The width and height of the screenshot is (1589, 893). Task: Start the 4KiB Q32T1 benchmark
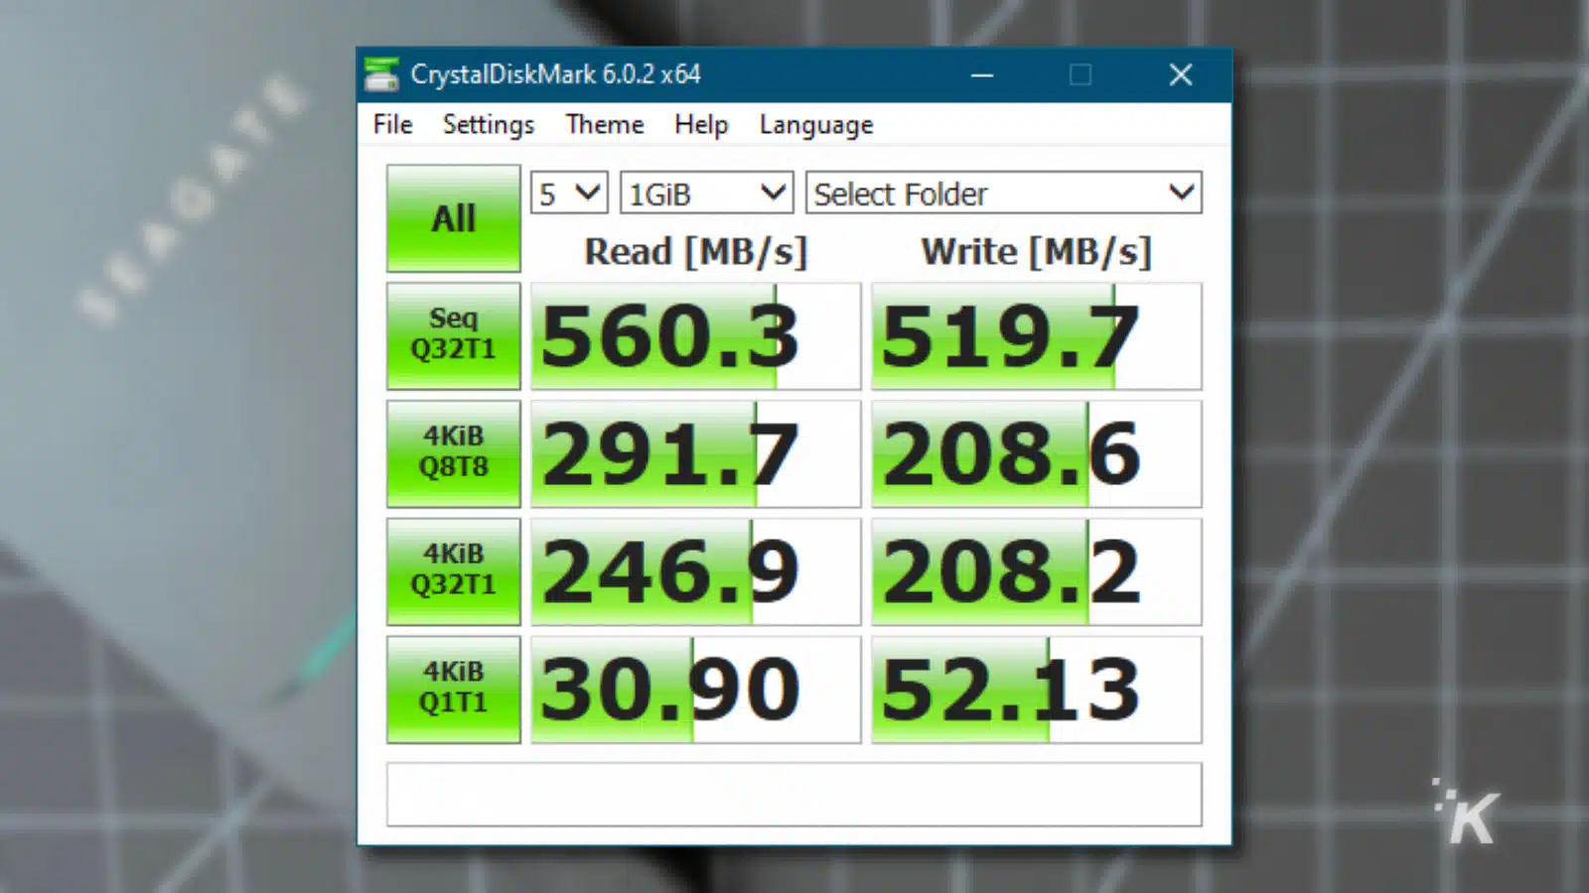click(453, 571)
